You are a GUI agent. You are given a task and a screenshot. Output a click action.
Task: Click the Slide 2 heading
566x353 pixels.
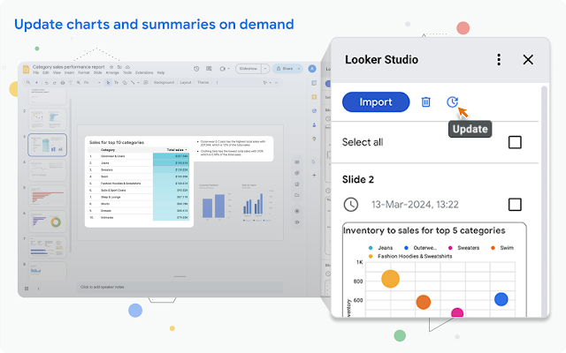357,179
